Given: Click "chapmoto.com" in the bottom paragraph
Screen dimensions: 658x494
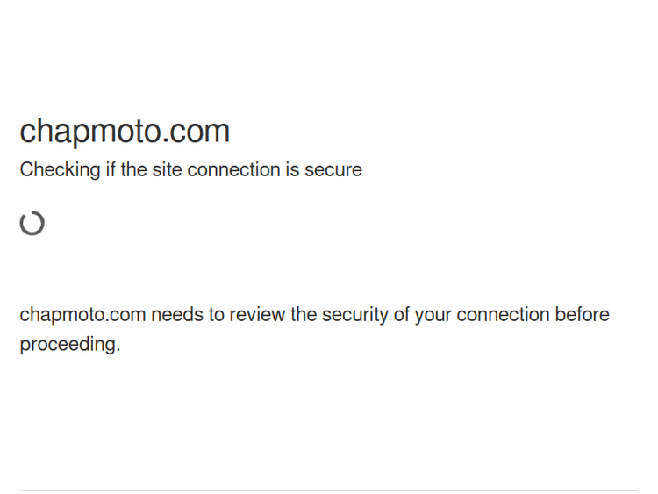Looking at the screenshot, I should point(82,315).
